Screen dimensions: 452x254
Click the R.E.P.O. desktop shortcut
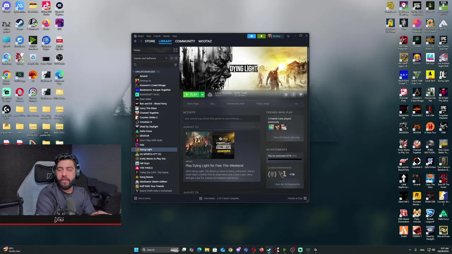(417, 59)
